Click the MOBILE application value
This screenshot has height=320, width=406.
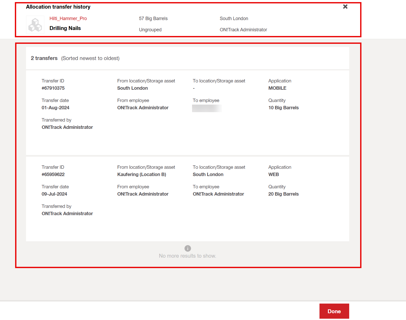point(277,88)
